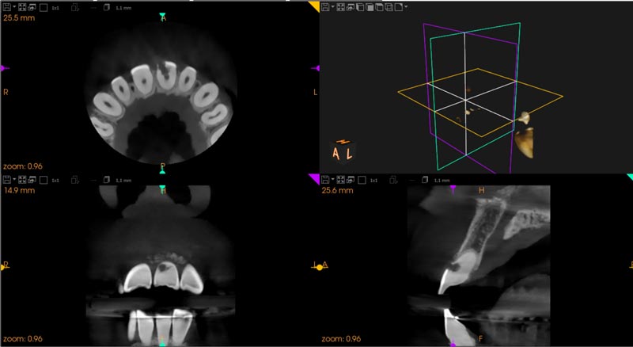Click the fit-to-window icon in the axial view
The height and width of the screenshot is (347, 633).
pyautogui.click(x=21, y=6)
